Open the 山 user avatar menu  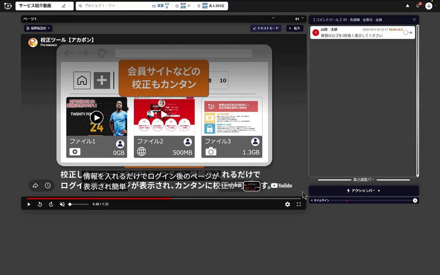pos(429,6)
